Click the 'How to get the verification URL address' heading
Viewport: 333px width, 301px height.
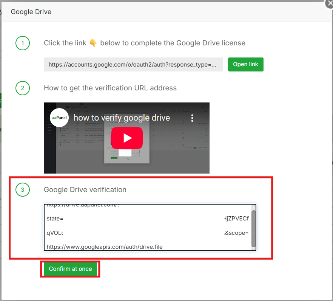110,88
